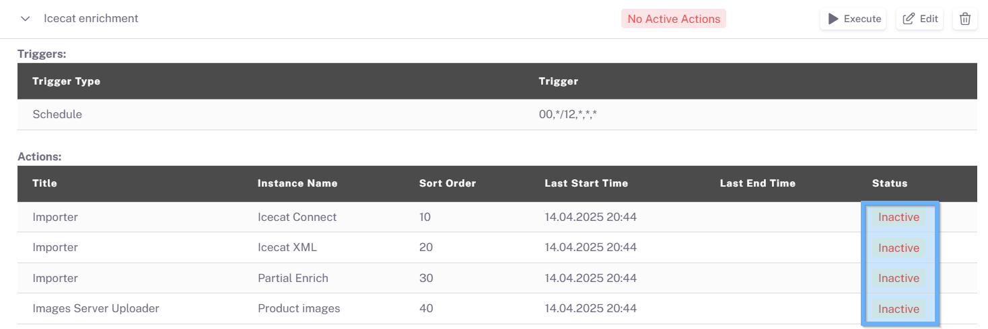
Task: Click the Last End Time column header
Action: (757, 183)
